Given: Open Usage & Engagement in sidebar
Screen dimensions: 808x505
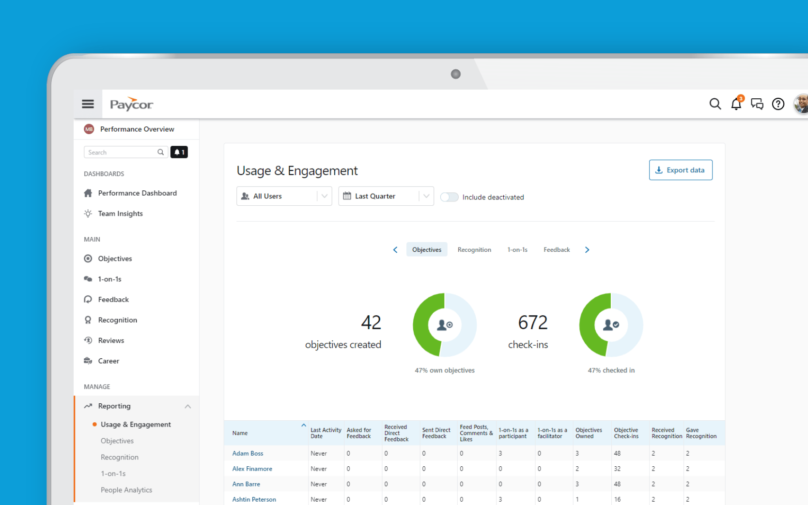Looking at the screenshot, I should pyautogui.click(x=136, y=425).
